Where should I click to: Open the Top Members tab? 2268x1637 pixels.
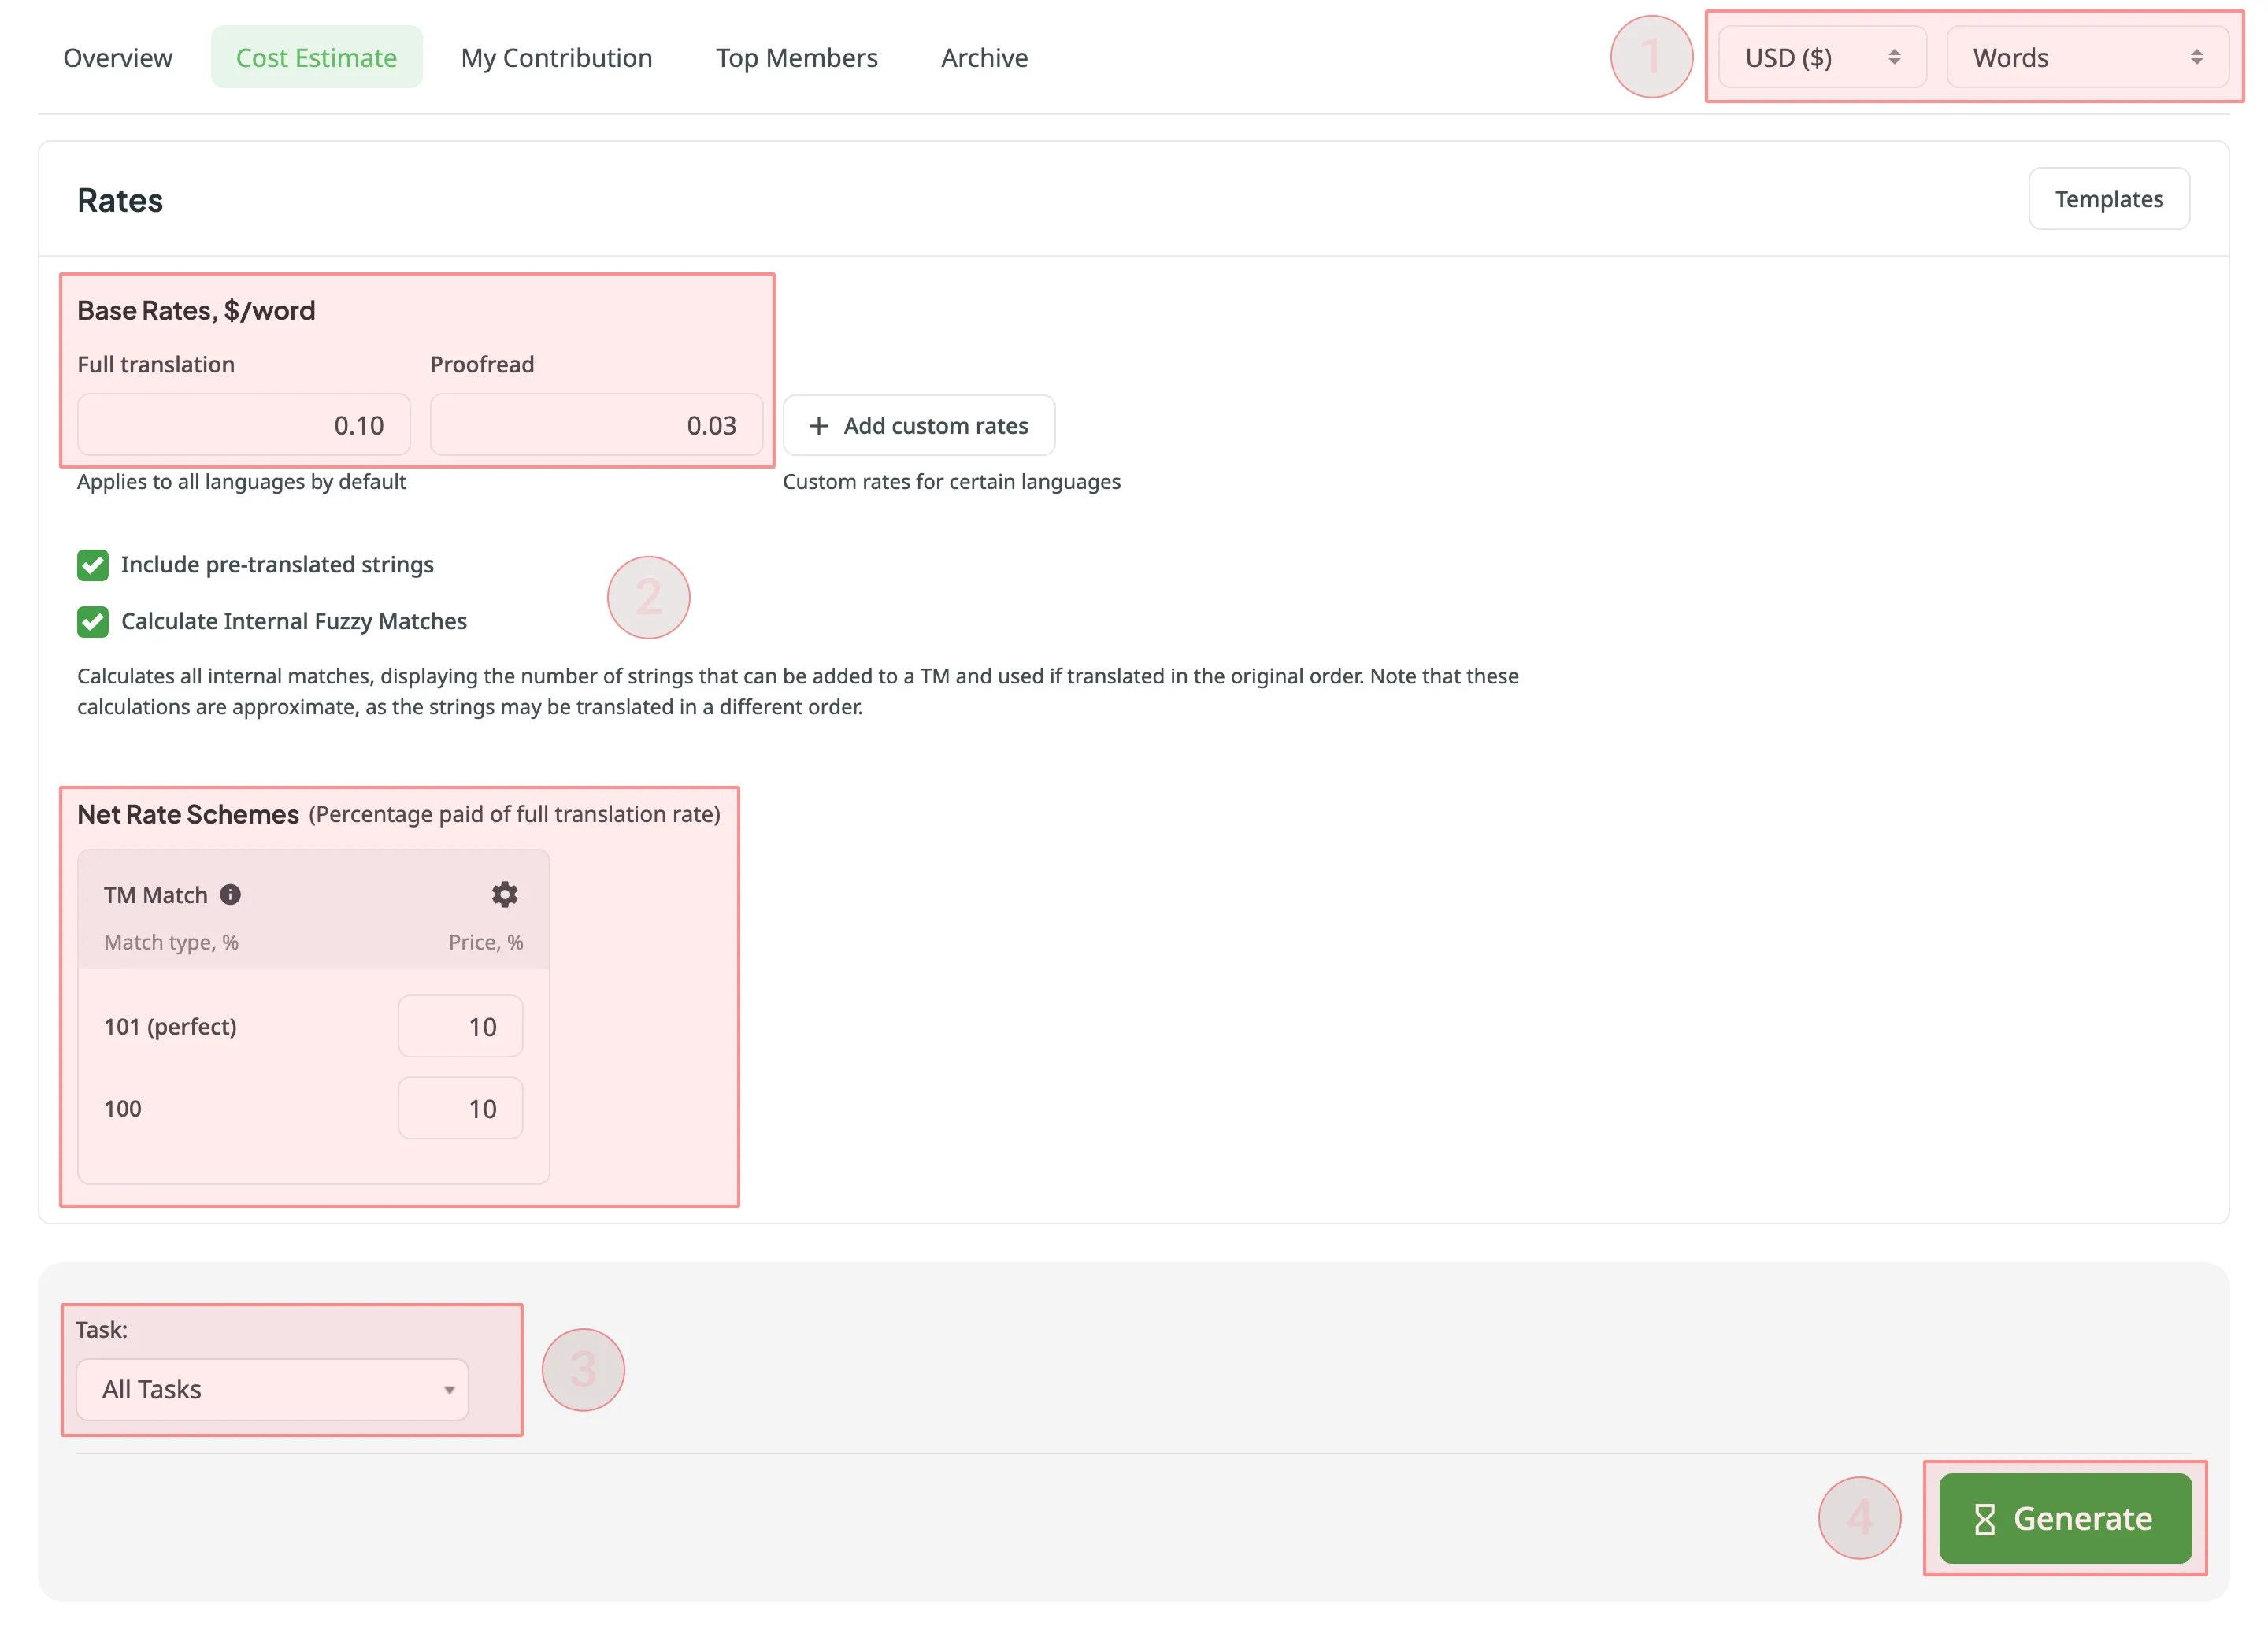point(797,57)
